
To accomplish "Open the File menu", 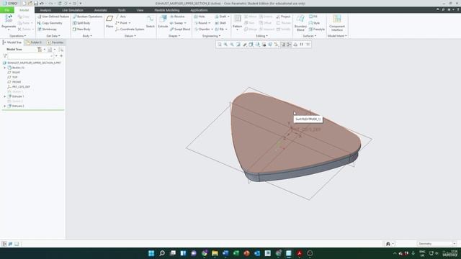I will tap(6, 10).
